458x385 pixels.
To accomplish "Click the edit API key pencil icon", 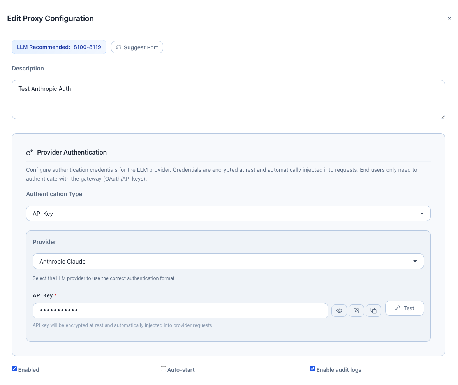I will pyautogui.click(x=356, y=311).
